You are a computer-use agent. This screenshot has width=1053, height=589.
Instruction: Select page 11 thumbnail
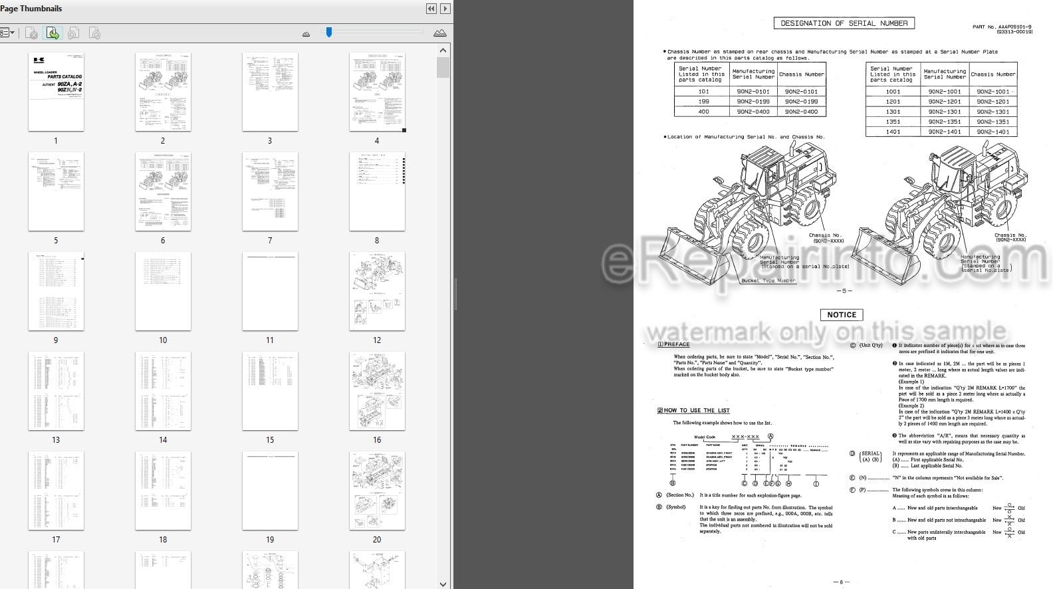(x=270, y=291)
